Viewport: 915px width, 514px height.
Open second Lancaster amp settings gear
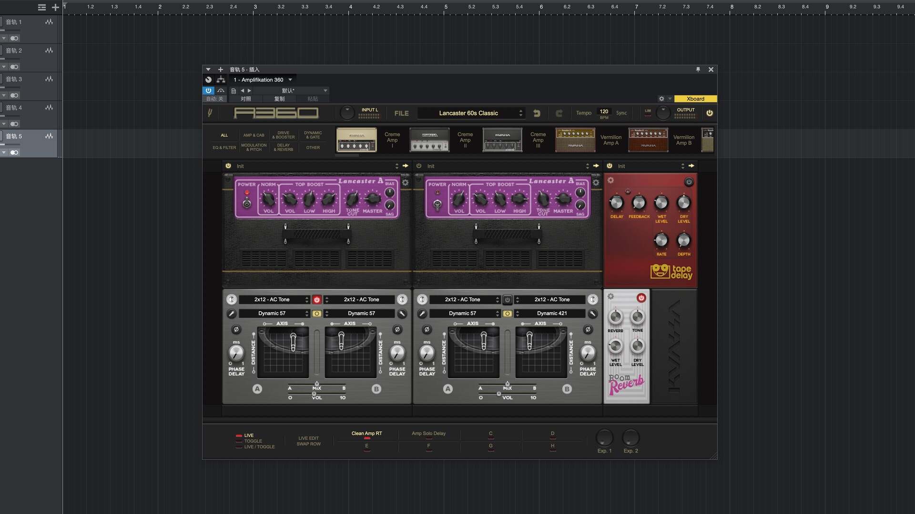coord(596,183)
